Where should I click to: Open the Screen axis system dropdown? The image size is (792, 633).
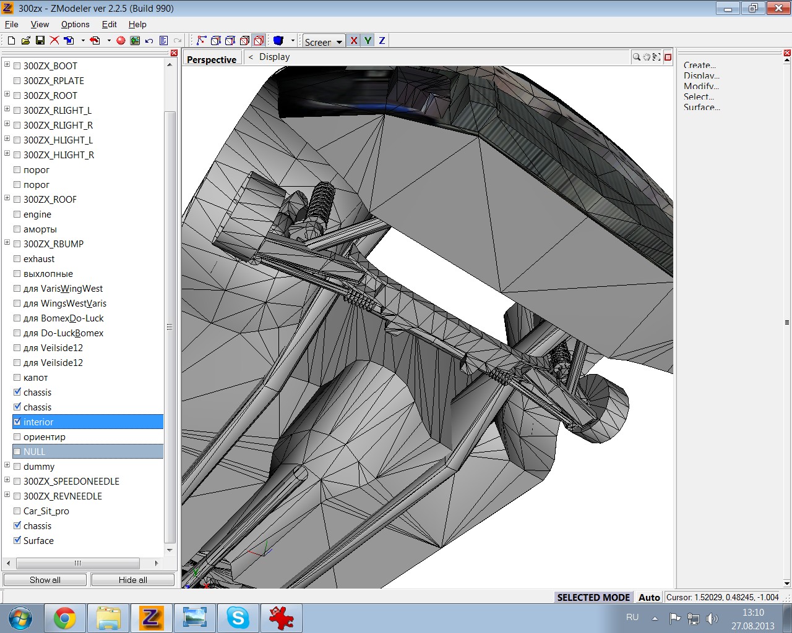[339, 42]
